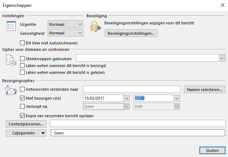Click the 'Gevoeligheid' label
The image size is (228, 157).
point(32,33)
